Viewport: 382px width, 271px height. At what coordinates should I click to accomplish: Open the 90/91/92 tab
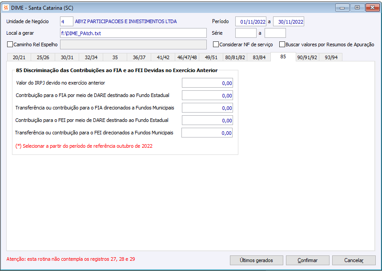pos(307,57)
